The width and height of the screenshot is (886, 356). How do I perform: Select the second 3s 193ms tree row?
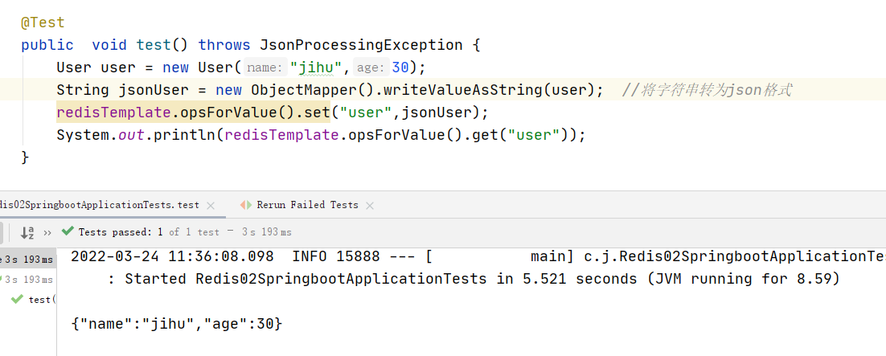pos(28,280)
